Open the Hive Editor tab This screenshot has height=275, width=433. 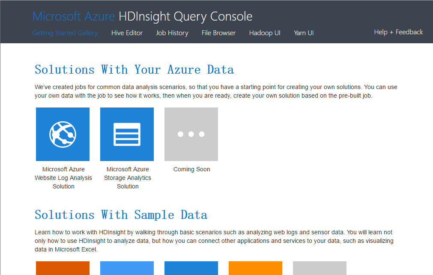pos(127,33)
